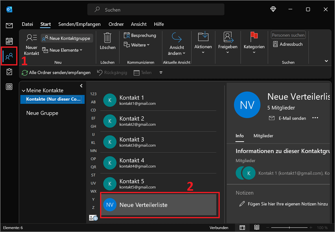Viewport: 335px width, 232px height.
Task: Collapse the ribbon with chevron
Action: 326,61
